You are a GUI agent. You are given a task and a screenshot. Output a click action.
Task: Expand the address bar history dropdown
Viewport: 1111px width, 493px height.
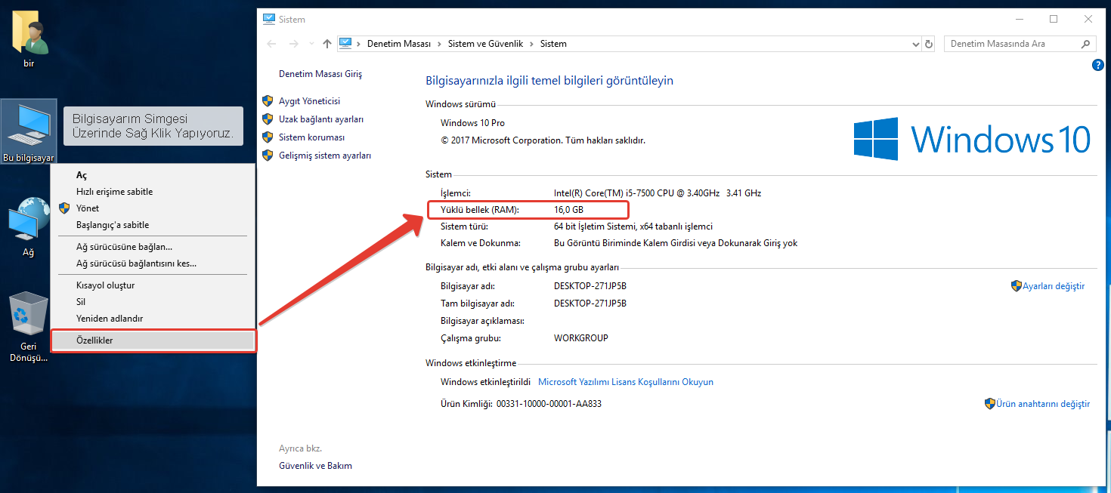915,44
